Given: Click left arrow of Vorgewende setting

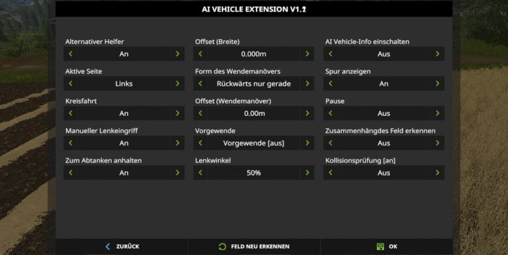Looking at the screenshot, I should point(200,143).
